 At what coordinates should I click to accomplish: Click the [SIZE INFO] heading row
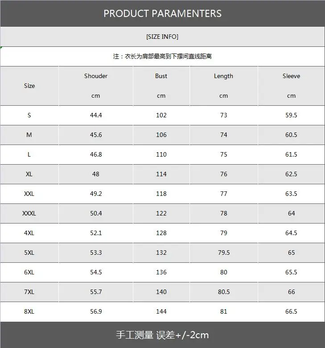point(162,37)
